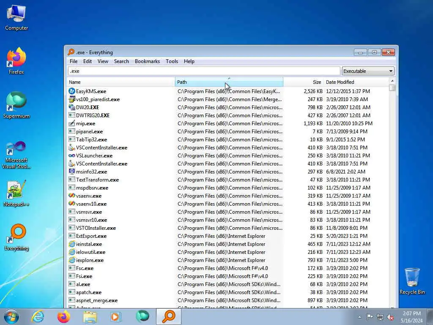Click the ieinstal.exe Internet Explorer icon
Screen dimensions: 433x325
(72, 244)
